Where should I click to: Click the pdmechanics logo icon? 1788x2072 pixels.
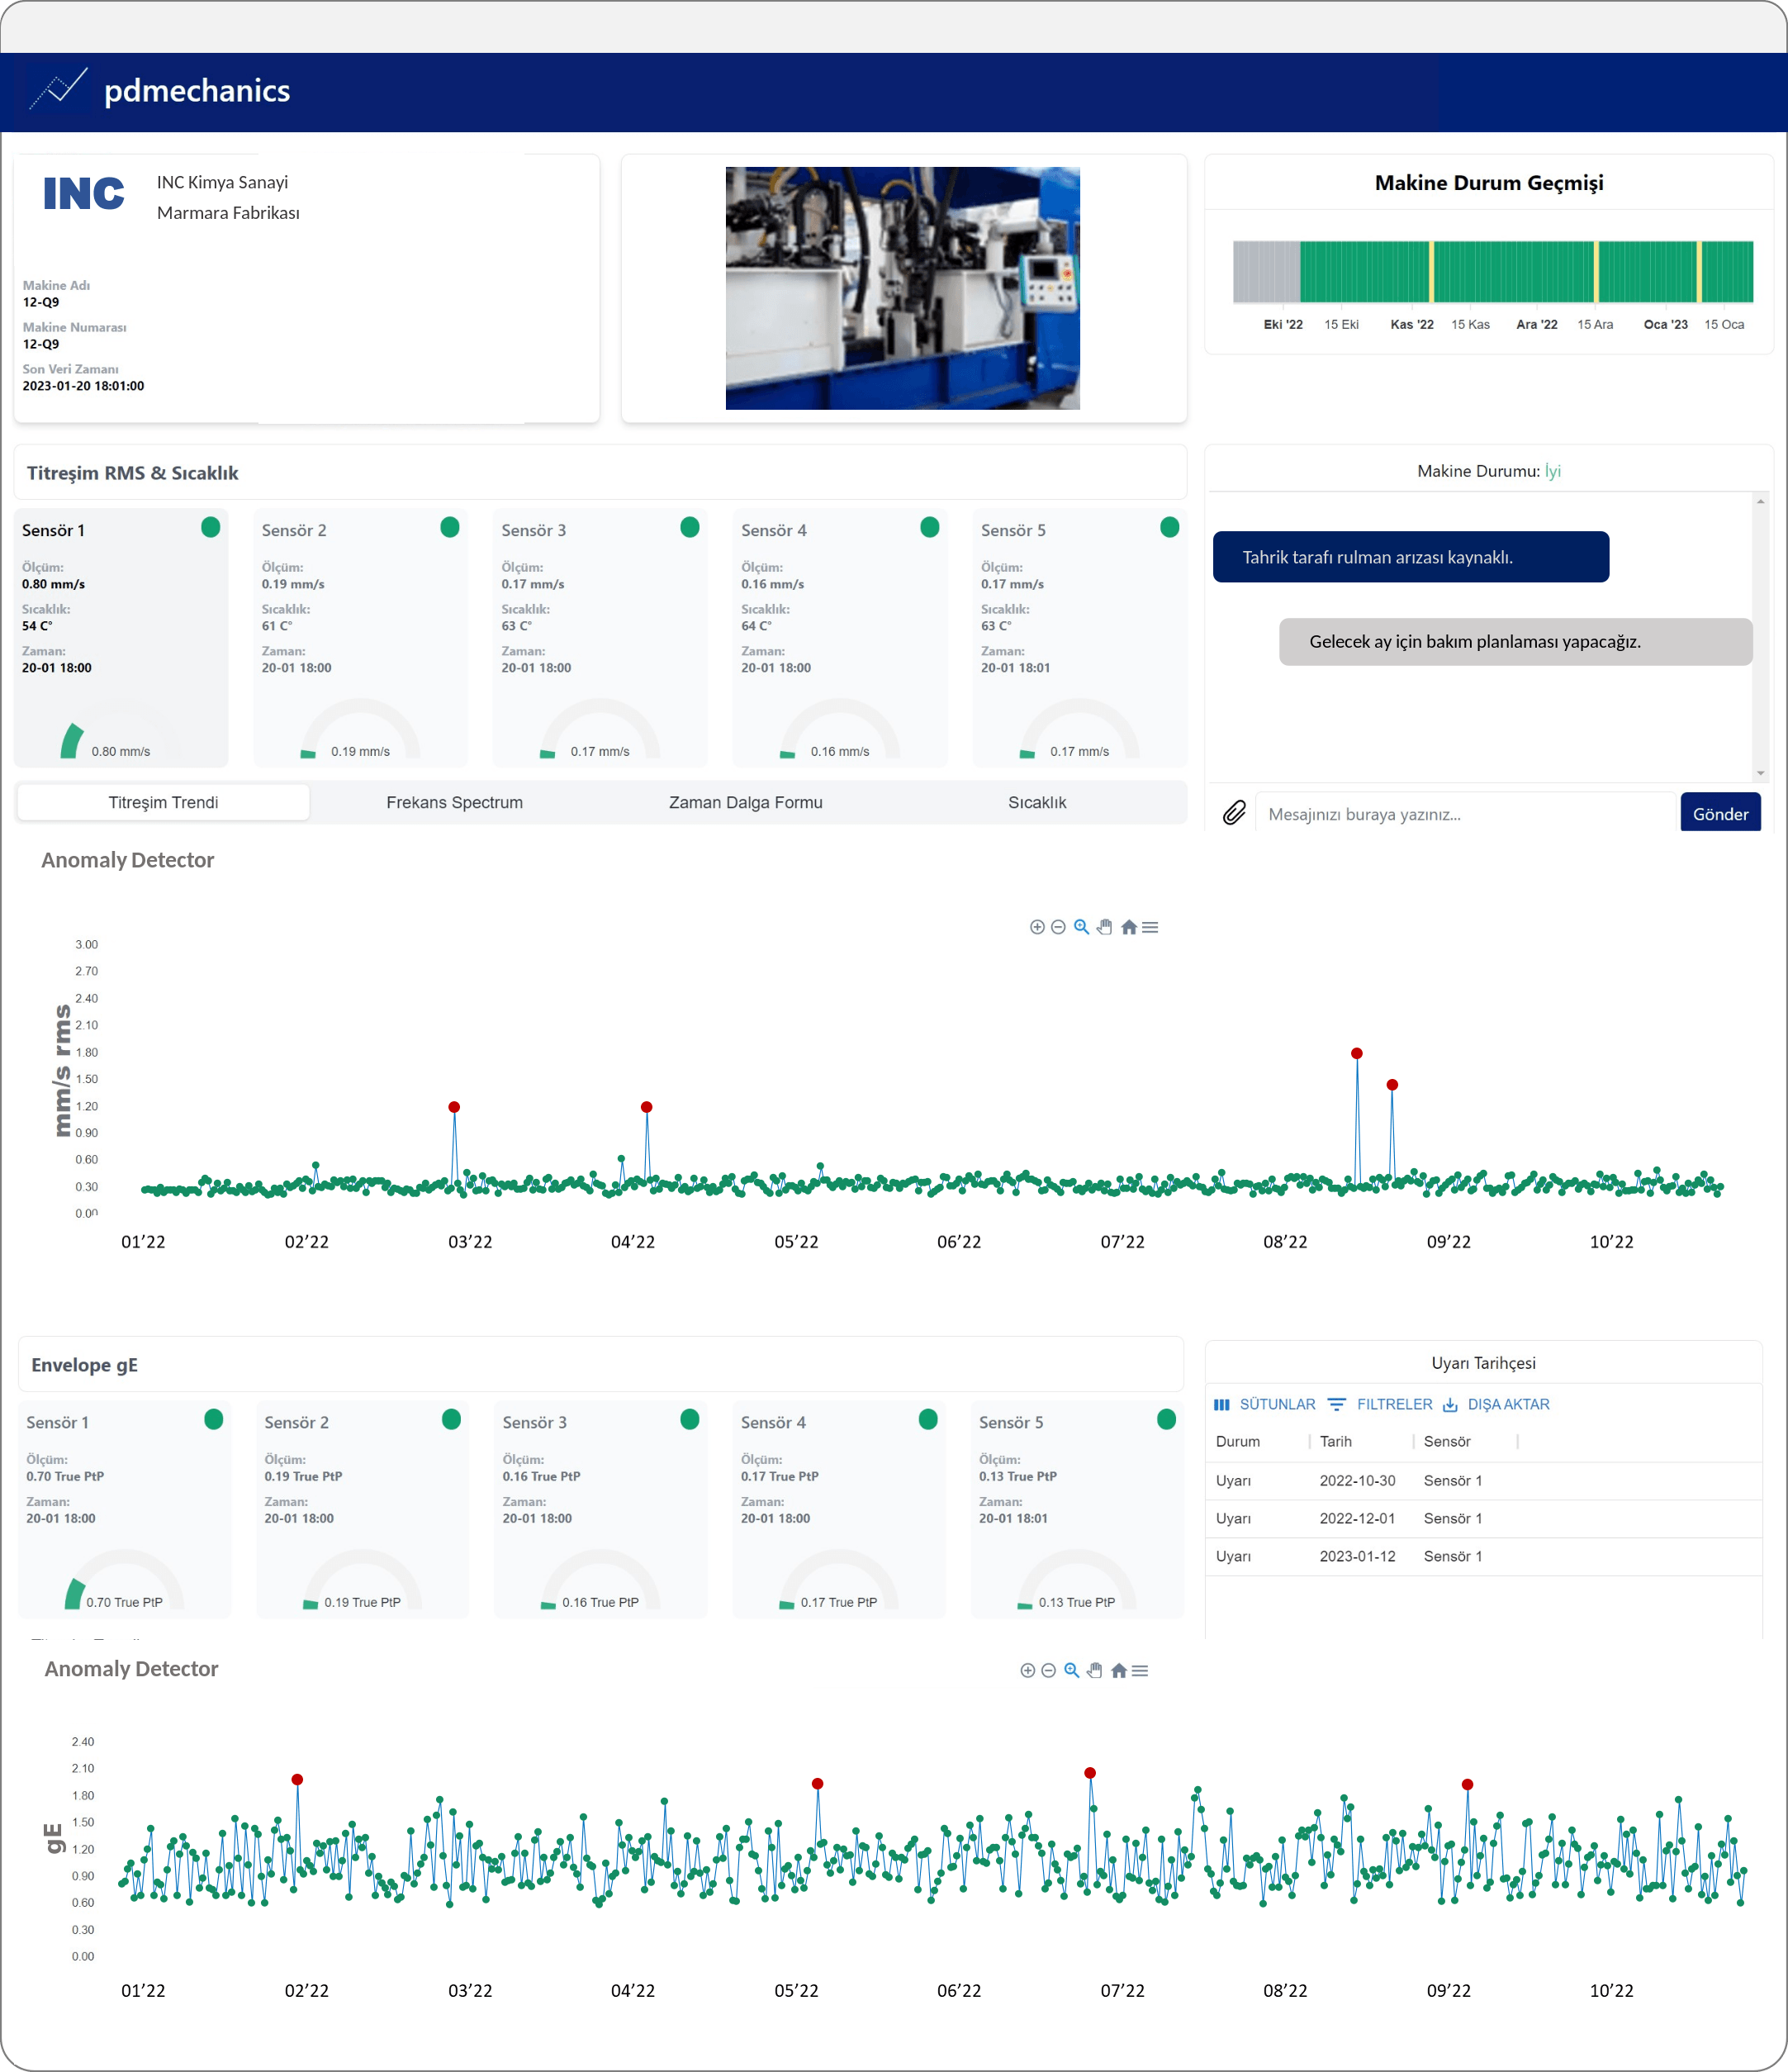click(x=59, y=90)
